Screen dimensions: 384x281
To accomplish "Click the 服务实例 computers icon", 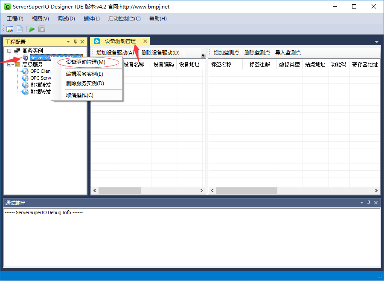I will (x=17, y=50).
